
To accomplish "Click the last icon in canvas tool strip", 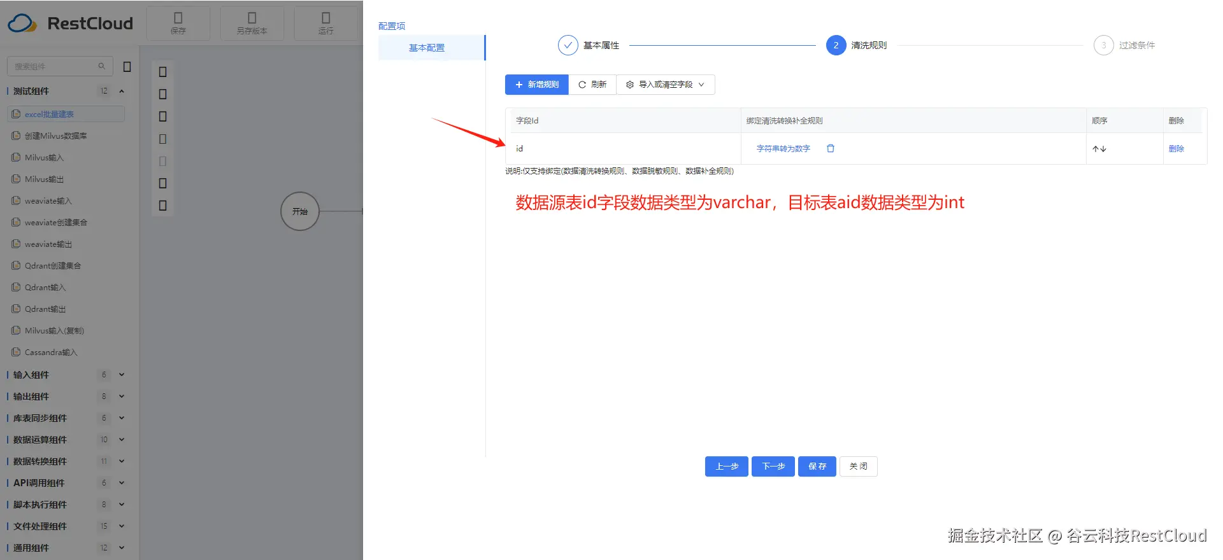I will 163,206.
